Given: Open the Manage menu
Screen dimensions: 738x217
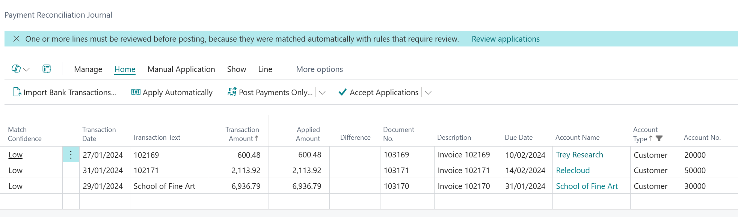Looking at the screenshot, I should point(88,69).
